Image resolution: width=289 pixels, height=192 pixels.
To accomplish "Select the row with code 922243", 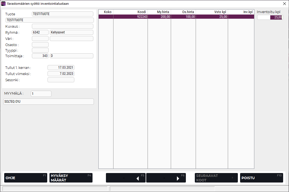I will 176,17.
